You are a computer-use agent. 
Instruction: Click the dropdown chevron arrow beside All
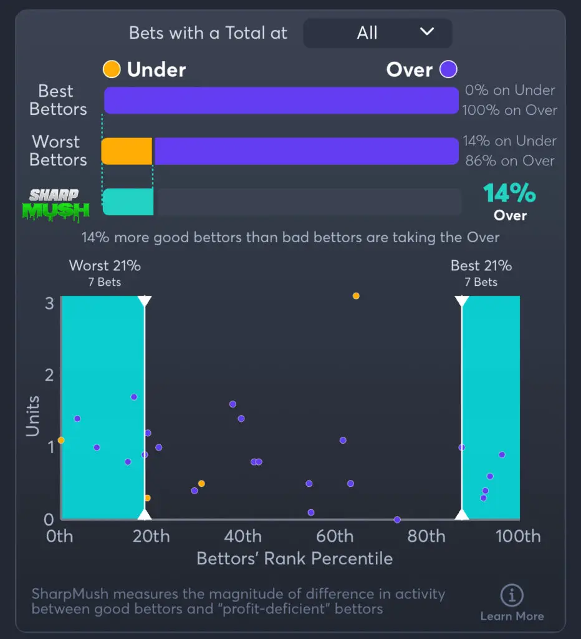click(x=426, y=32)
